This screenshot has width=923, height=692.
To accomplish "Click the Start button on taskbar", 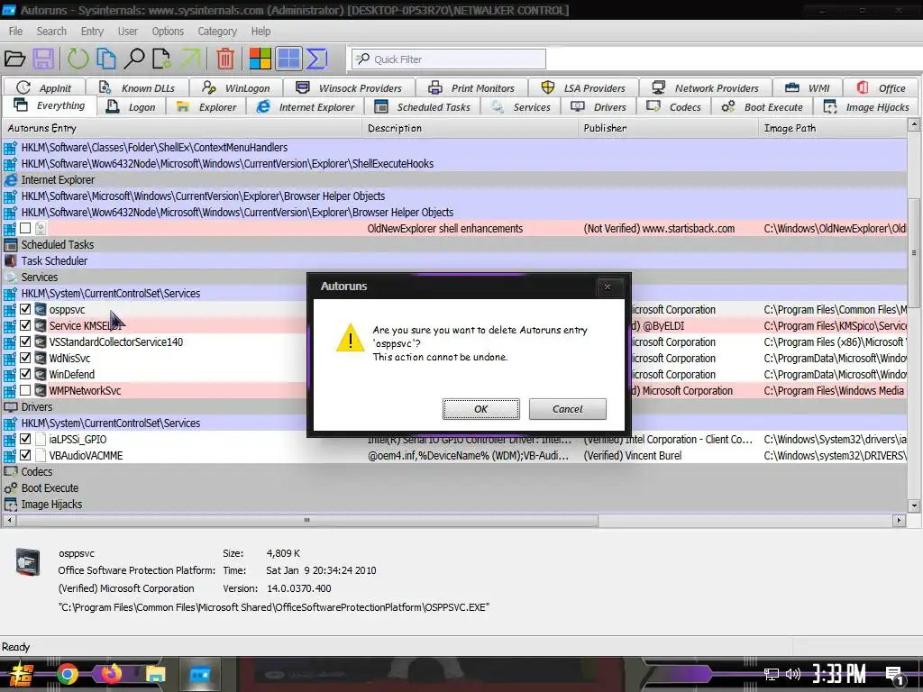I will (x=22, y=674).
